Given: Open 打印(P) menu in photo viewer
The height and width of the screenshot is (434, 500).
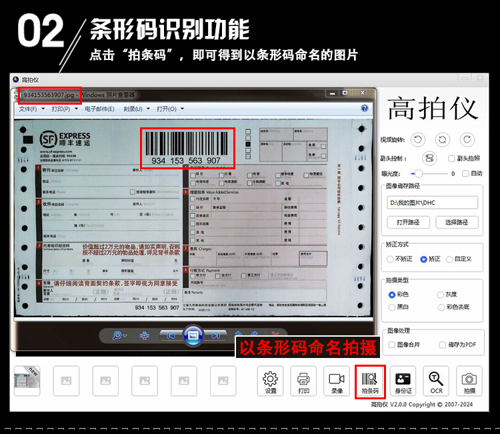Looking at the screenshot, I should [x=65, y=109].
